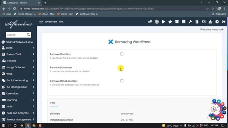This screenshot has width=228, height=128.
Task: Open the Twitter icon in social widget
Action: 219,101
